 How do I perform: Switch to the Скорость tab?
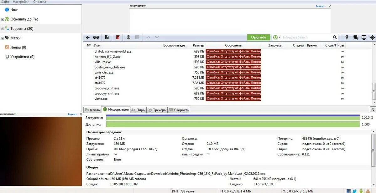(x=179, y=110)
